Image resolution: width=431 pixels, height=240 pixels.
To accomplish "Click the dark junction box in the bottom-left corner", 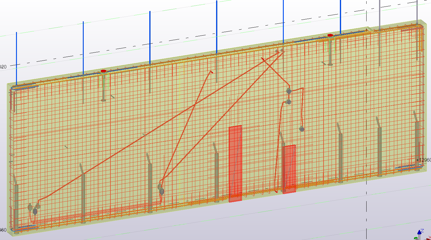I will click(x=35, y=211).
